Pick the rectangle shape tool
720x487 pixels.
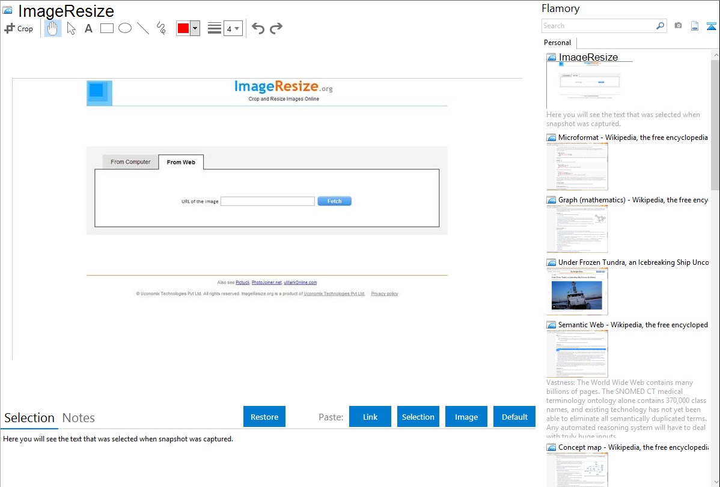click(x=106, y=28)
